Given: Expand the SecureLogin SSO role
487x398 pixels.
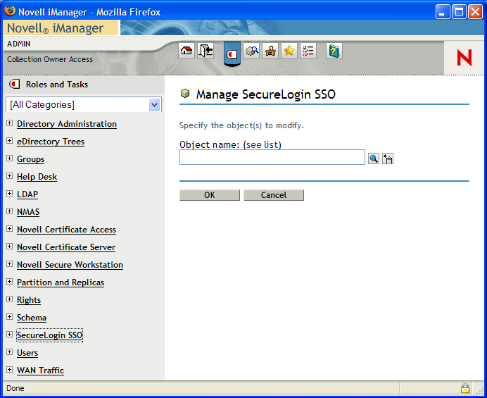Looking at the screenshot, I should [10, 335].
